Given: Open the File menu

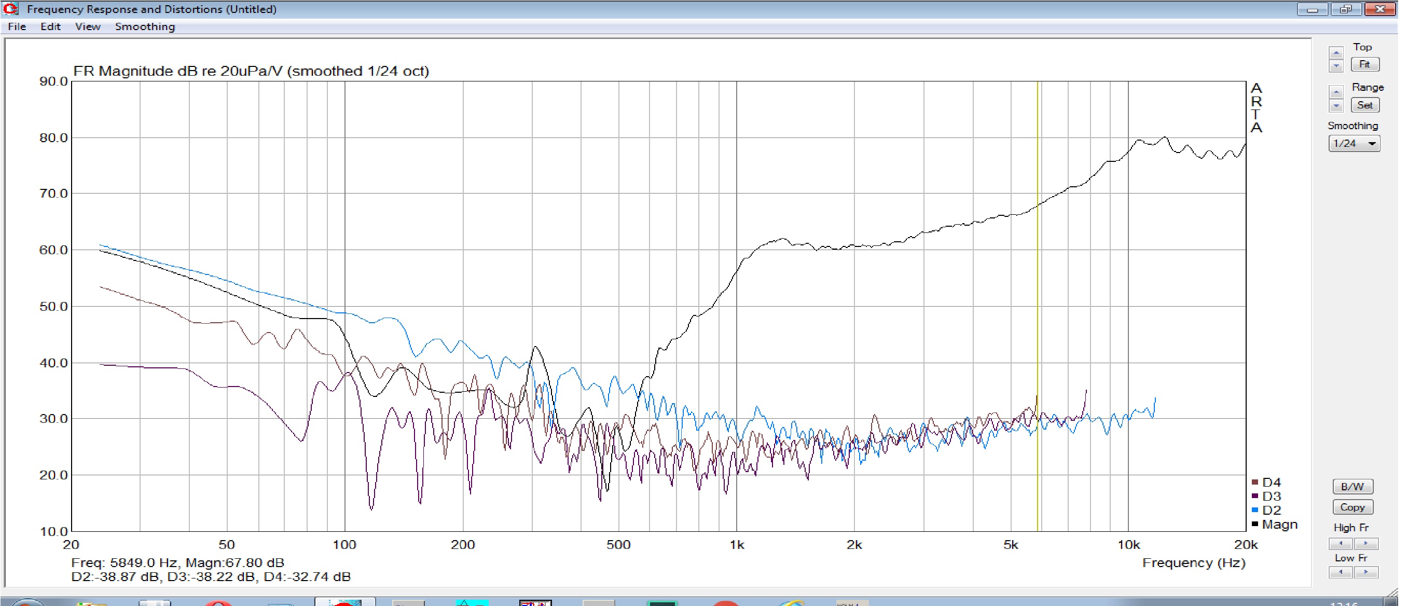Looking at the screenshot, I should pos(17,26).
